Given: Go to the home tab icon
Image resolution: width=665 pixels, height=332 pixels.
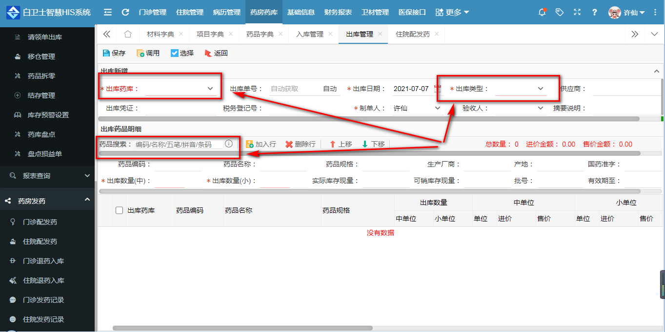Looking at the screenshot, I should (128, 34).
